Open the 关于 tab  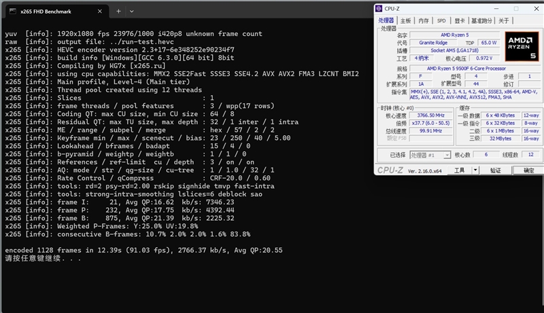504,21
